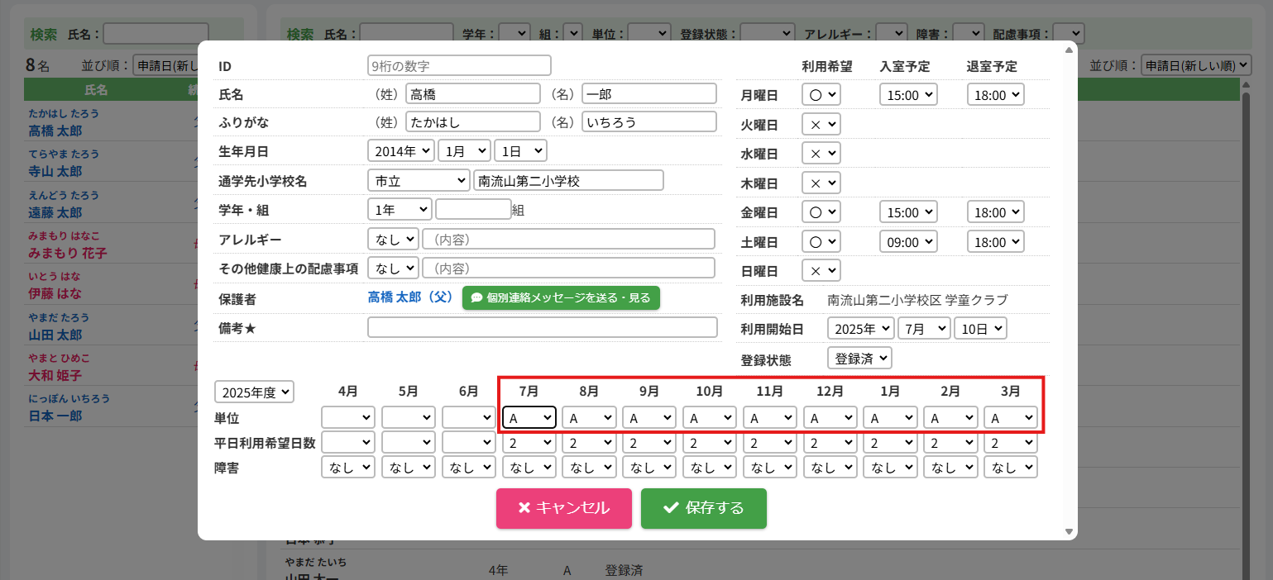The image size is (1273, 580).
Task: Open the 金曜日 exit time 18:00 dropdown
Action: [x=995, y=212]
